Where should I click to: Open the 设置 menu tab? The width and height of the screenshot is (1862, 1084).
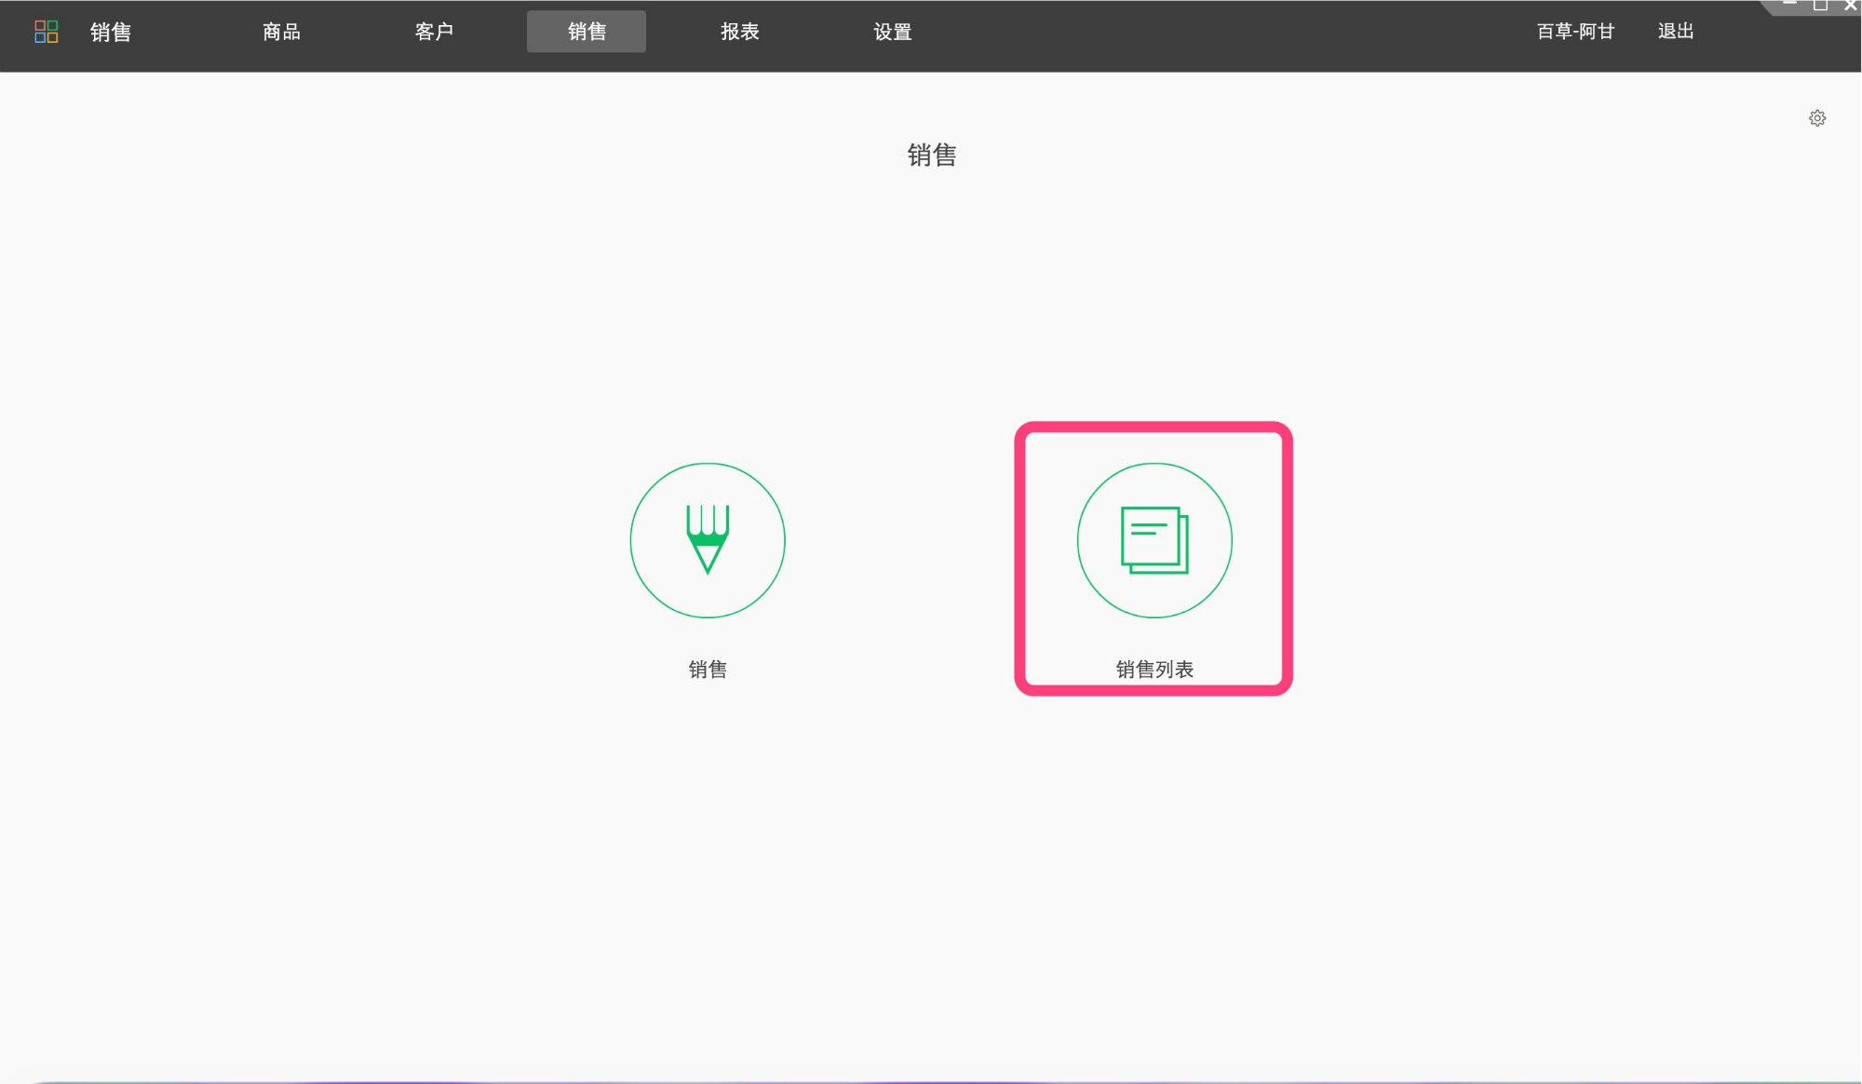[892, 32]
